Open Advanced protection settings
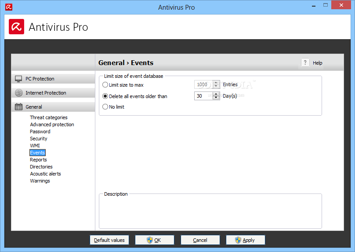 point(52,124)
